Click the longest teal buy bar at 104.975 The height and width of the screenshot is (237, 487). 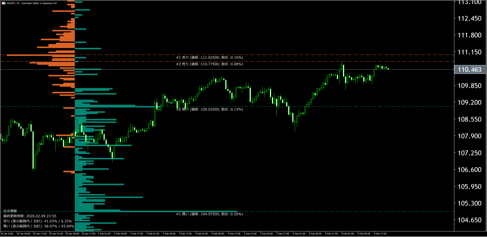[156, 211]
